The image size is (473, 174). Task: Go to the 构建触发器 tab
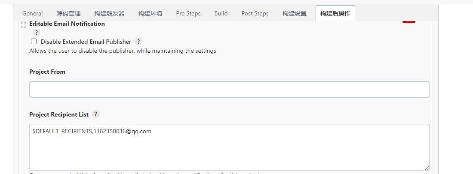coord(109,13)
